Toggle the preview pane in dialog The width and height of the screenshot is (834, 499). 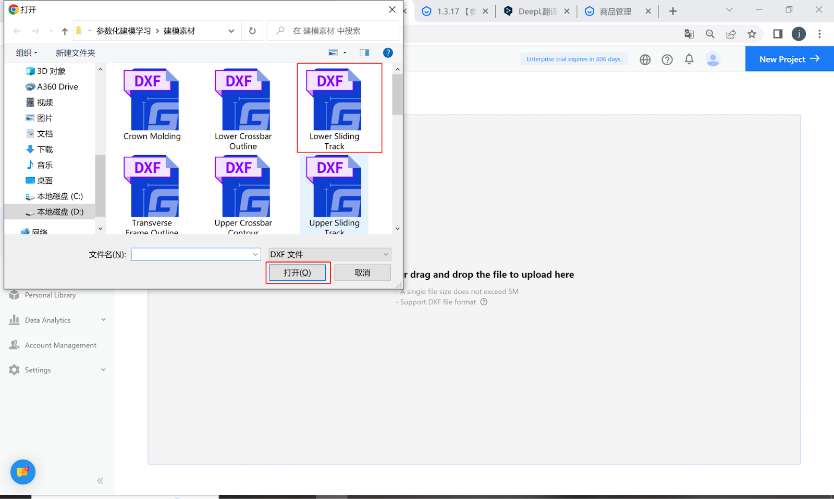[x=364, y=53]
